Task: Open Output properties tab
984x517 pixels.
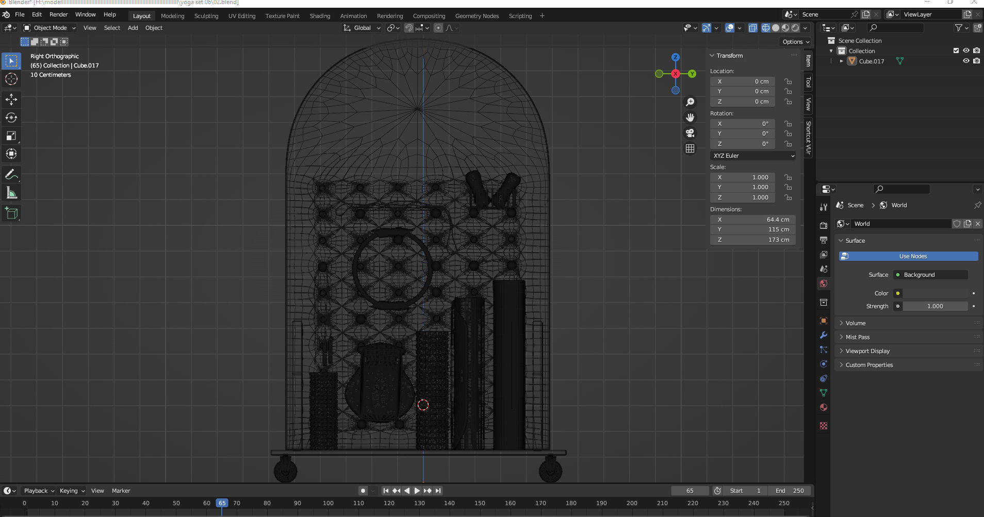Action: click(824, 240)
